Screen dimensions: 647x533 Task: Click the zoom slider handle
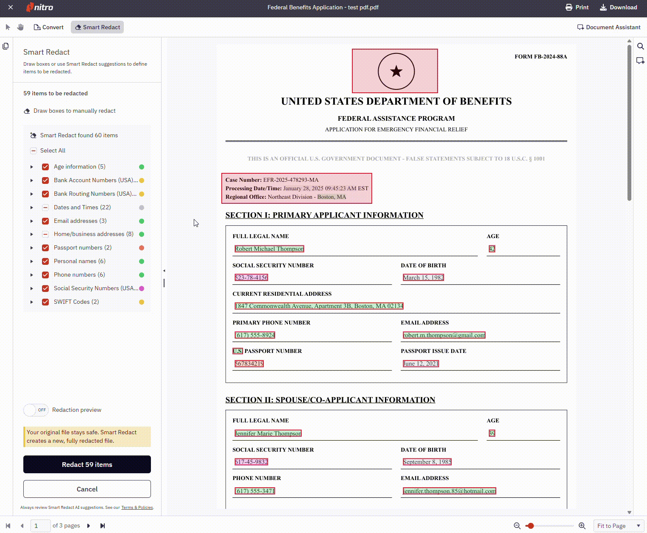[530, 526]
